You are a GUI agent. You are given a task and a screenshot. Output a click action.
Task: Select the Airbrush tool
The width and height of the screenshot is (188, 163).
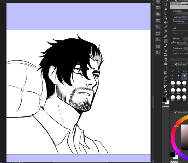click(166, 50)
